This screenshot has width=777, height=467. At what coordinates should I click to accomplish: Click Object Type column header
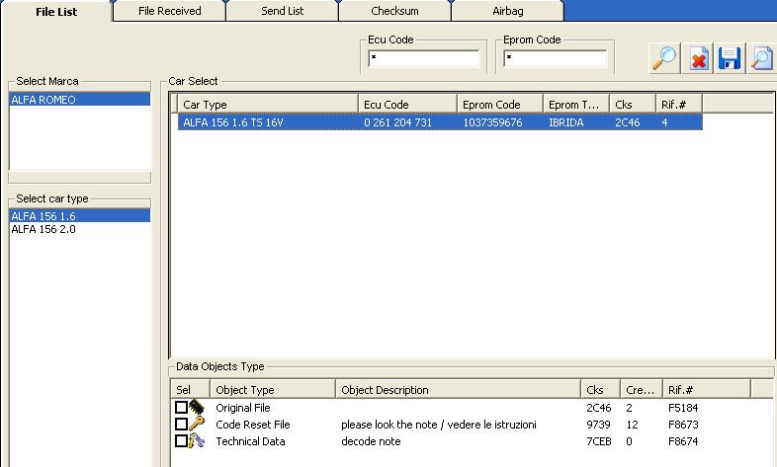[x=273, y=389]
